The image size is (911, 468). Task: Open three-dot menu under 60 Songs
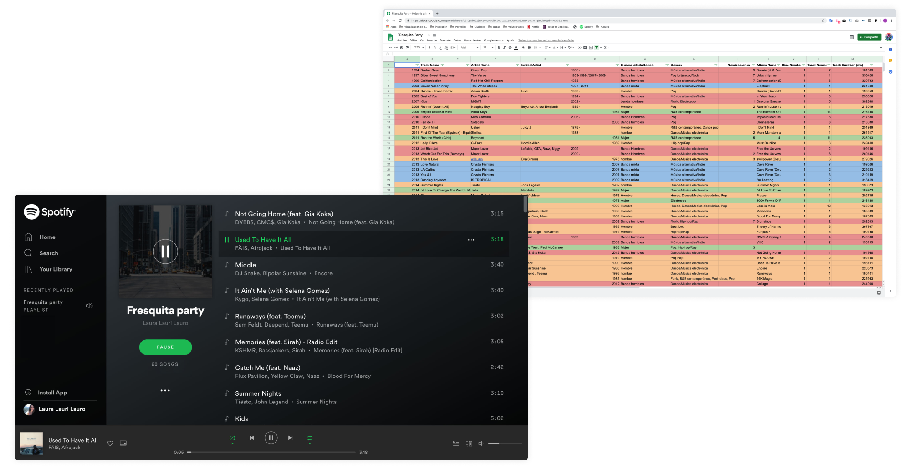pos(165,390)
